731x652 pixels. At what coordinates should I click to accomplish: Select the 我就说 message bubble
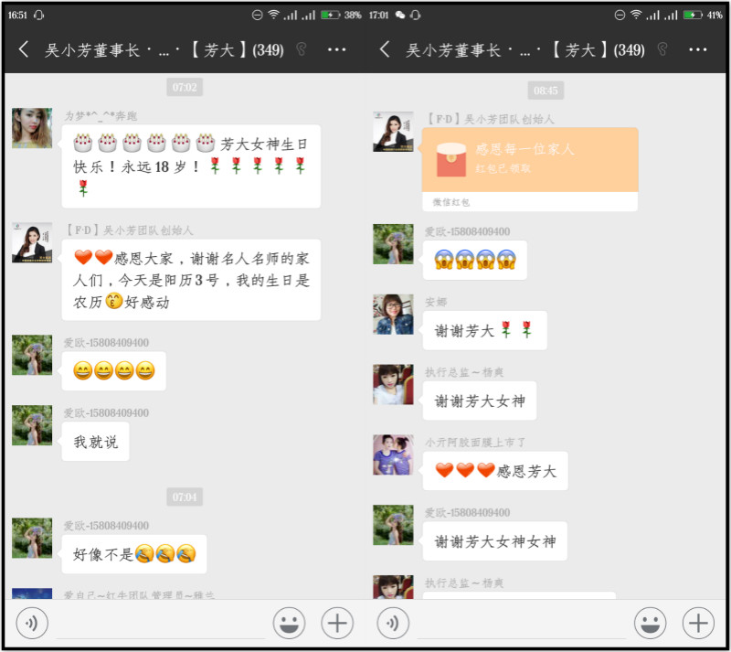[96, 443]
